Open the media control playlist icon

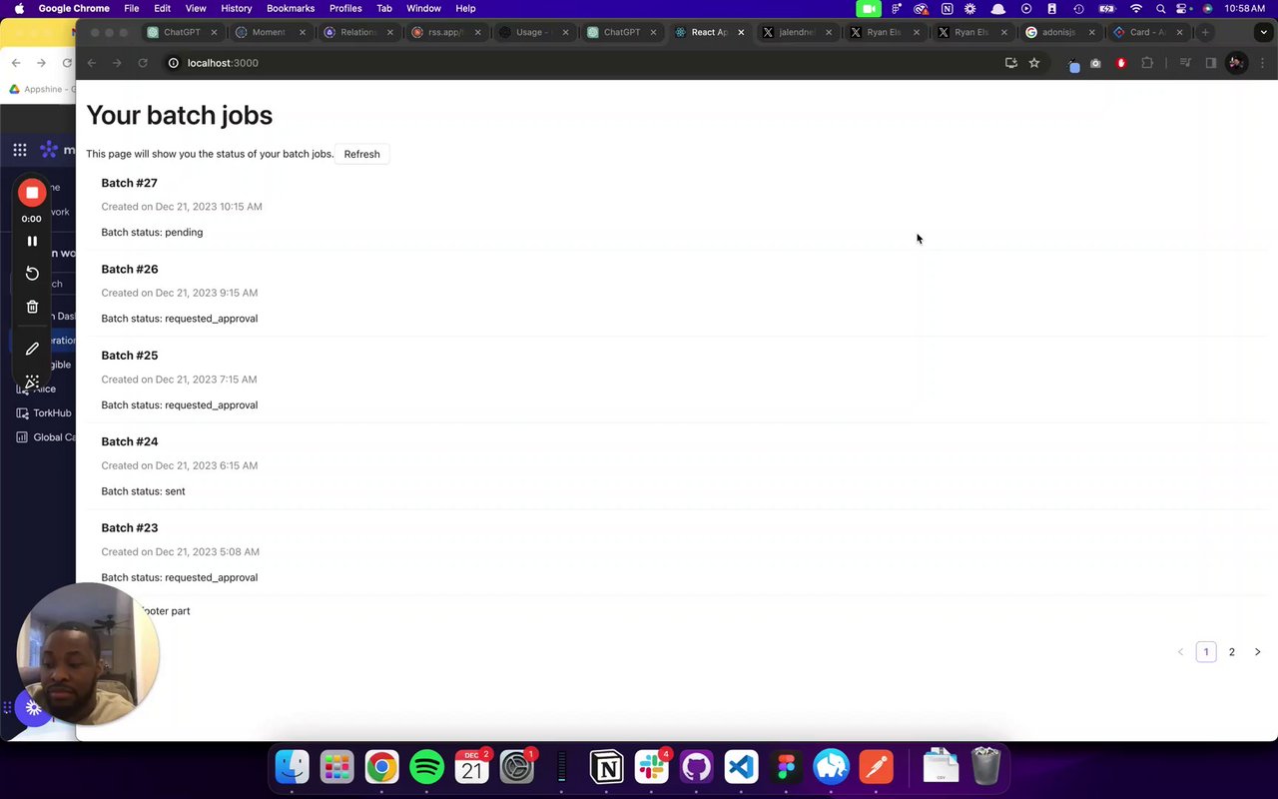coord(1185,63)
